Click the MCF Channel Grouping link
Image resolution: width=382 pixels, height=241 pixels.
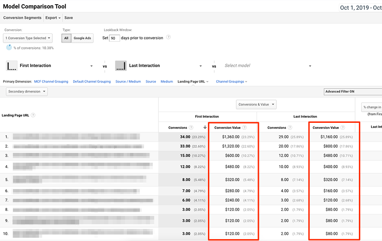[51, 82]
